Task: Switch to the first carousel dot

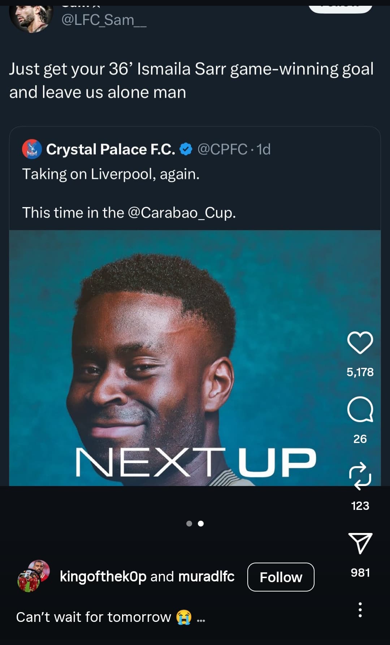Action: click(x=189, y=524)
